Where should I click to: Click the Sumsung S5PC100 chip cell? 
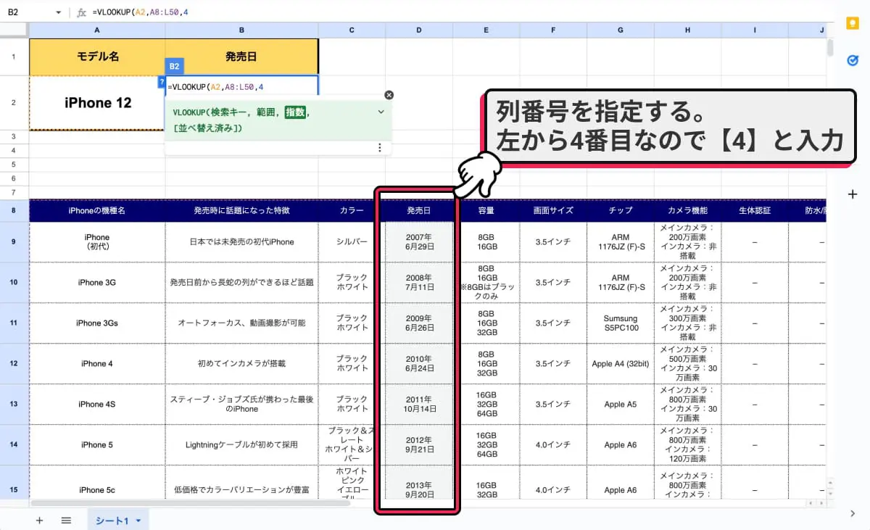(621, 323)
